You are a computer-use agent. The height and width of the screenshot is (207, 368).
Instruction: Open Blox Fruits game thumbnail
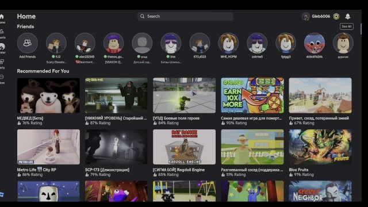(x=320, y=147)
